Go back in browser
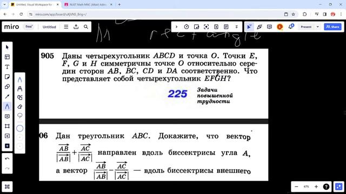 point(5,15)
